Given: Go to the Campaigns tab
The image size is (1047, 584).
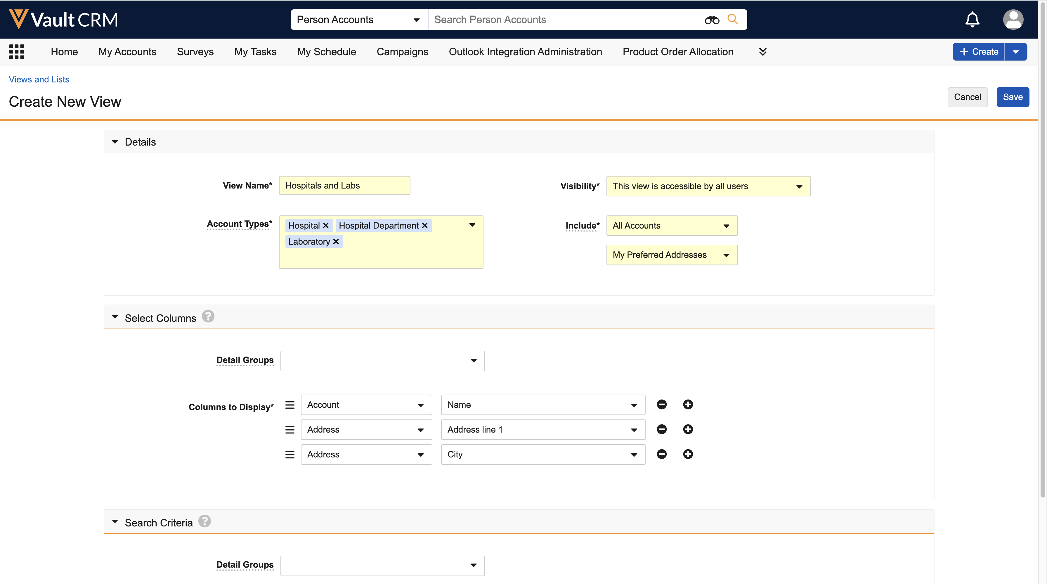Looking at the screenshot, I should click(x=402, y=52).
